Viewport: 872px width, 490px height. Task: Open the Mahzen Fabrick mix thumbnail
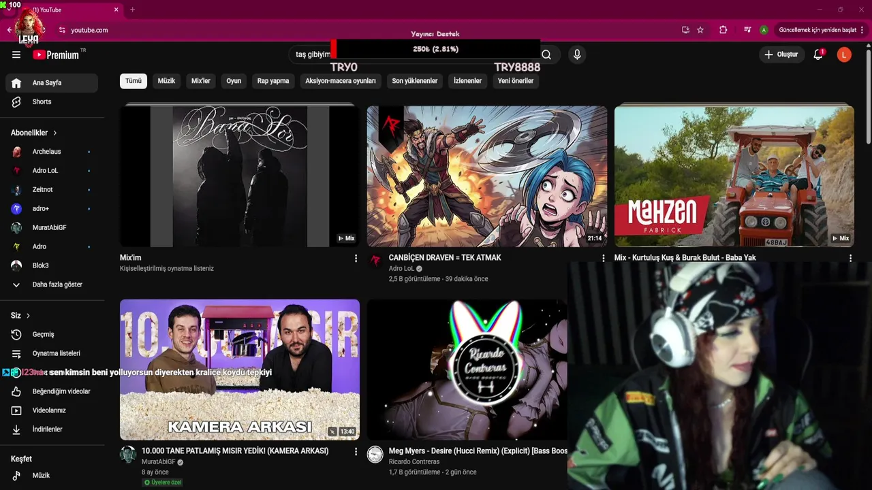tap(734, 176)
